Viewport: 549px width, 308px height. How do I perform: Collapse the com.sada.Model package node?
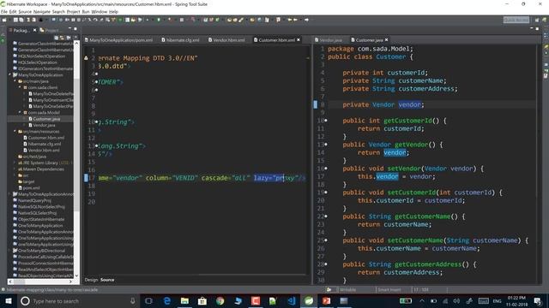point(20,112)
